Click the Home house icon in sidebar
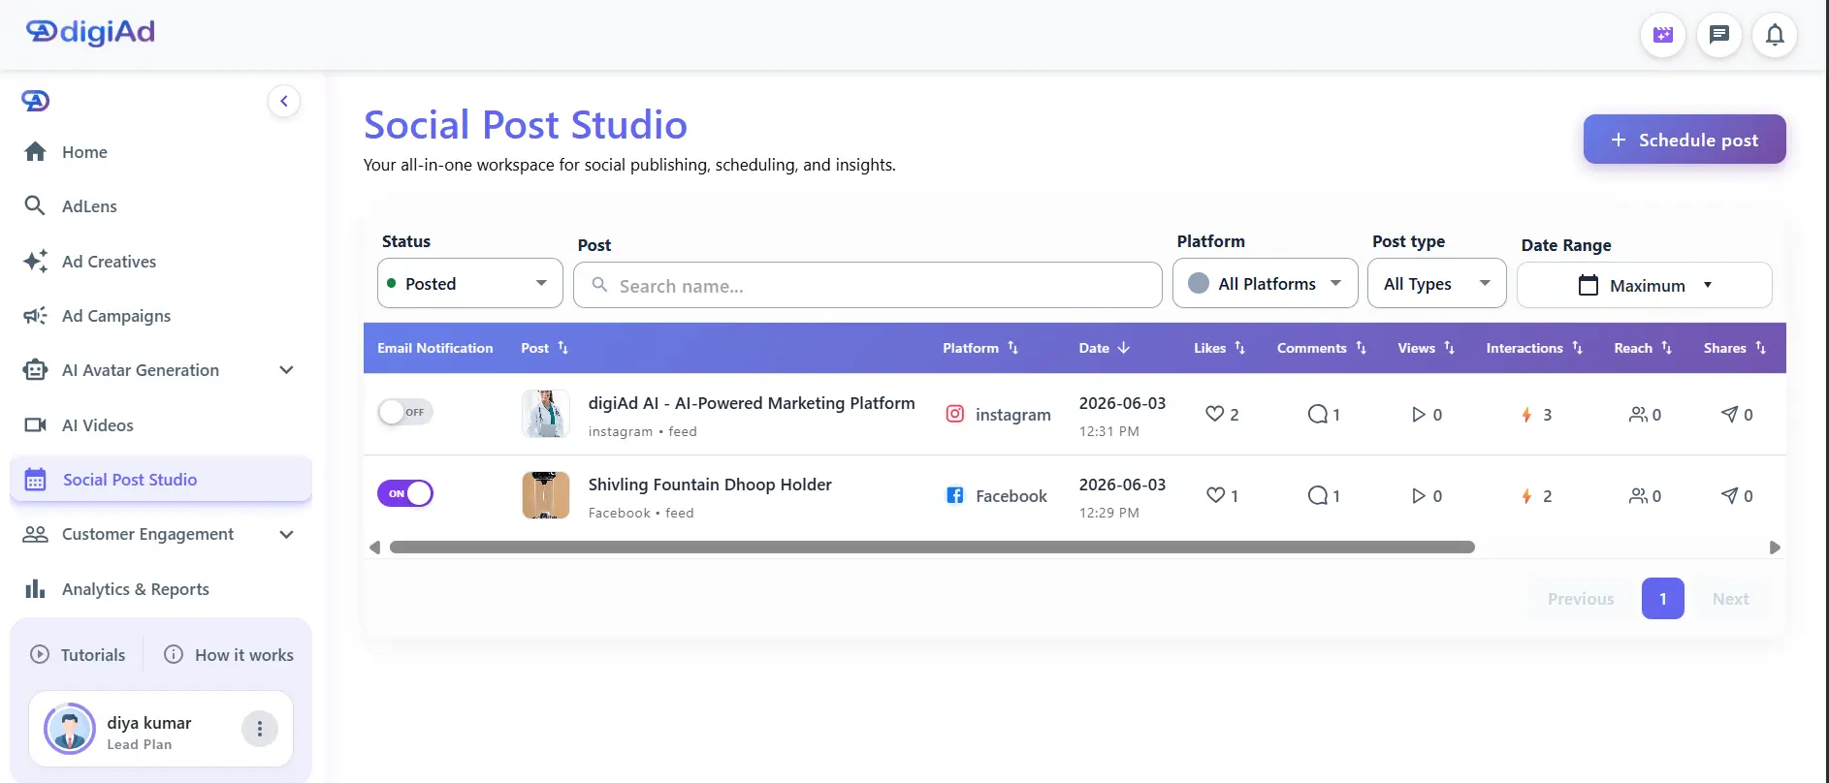 coord(36,151)
